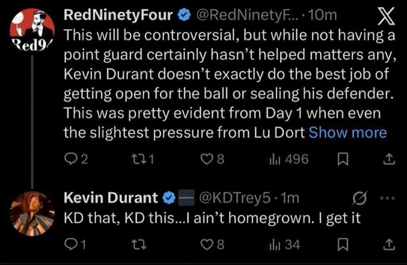Share Kevin Durant's reply
The height and width of the screenshot is (265, 407).
coord(389,245)
